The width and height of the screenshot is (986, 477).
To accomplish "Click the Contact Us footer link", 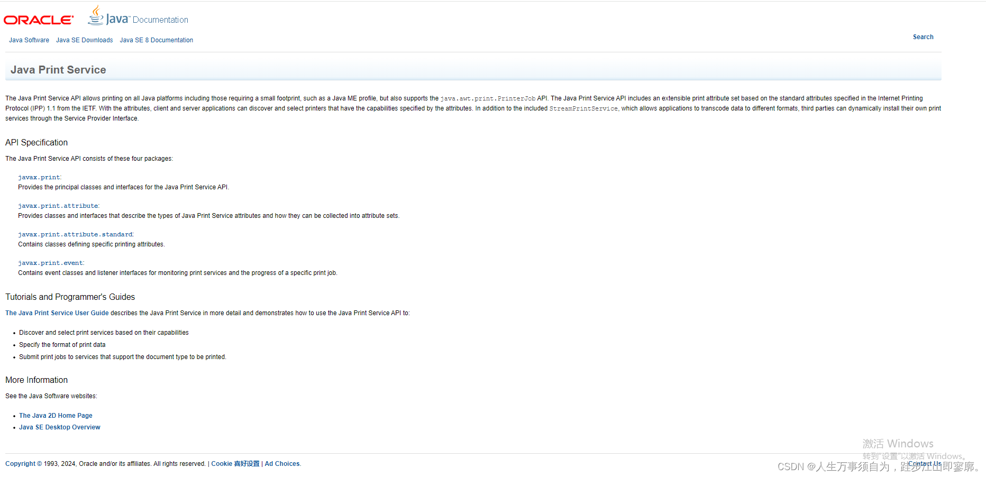I will click(x=925, y=464).
